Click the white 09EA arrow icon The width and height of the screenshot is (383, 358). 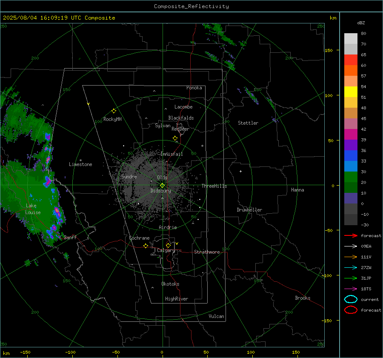(351, 246)
